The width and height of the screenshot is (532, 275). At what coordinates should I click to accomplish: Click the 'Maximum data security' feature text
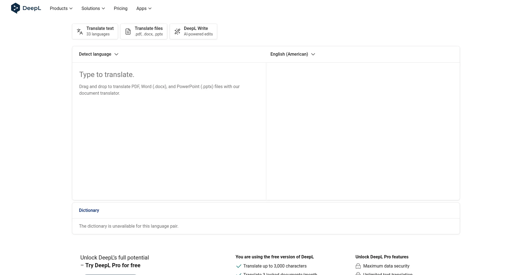click(386, 266)
